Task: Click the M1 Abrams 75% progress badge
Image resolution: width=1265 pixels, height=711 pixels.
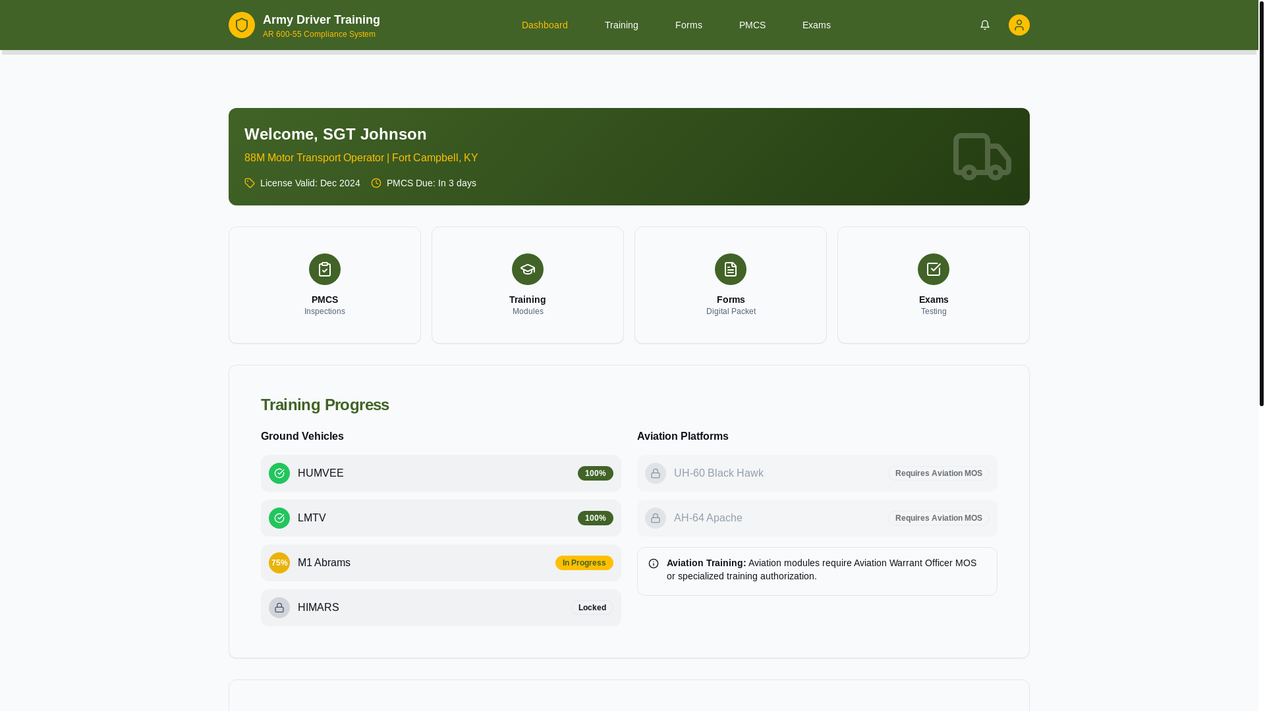Action: click(279, 563)
